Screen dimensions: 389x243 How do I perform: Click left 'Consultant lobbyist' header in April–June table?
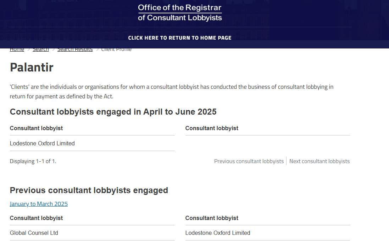point(36,128)
